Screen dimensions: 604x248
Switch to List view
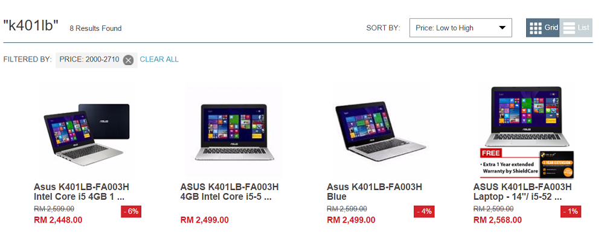tap(576, 28)
